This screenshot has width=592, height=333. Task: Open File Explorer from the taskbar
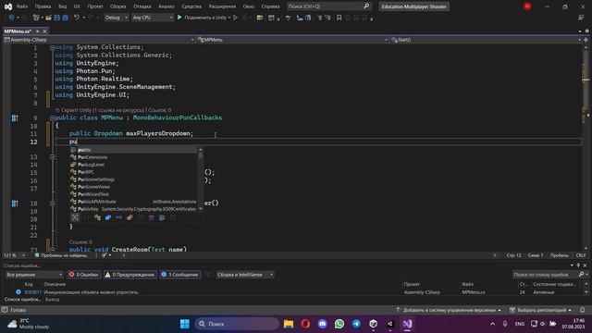[289, 324]
